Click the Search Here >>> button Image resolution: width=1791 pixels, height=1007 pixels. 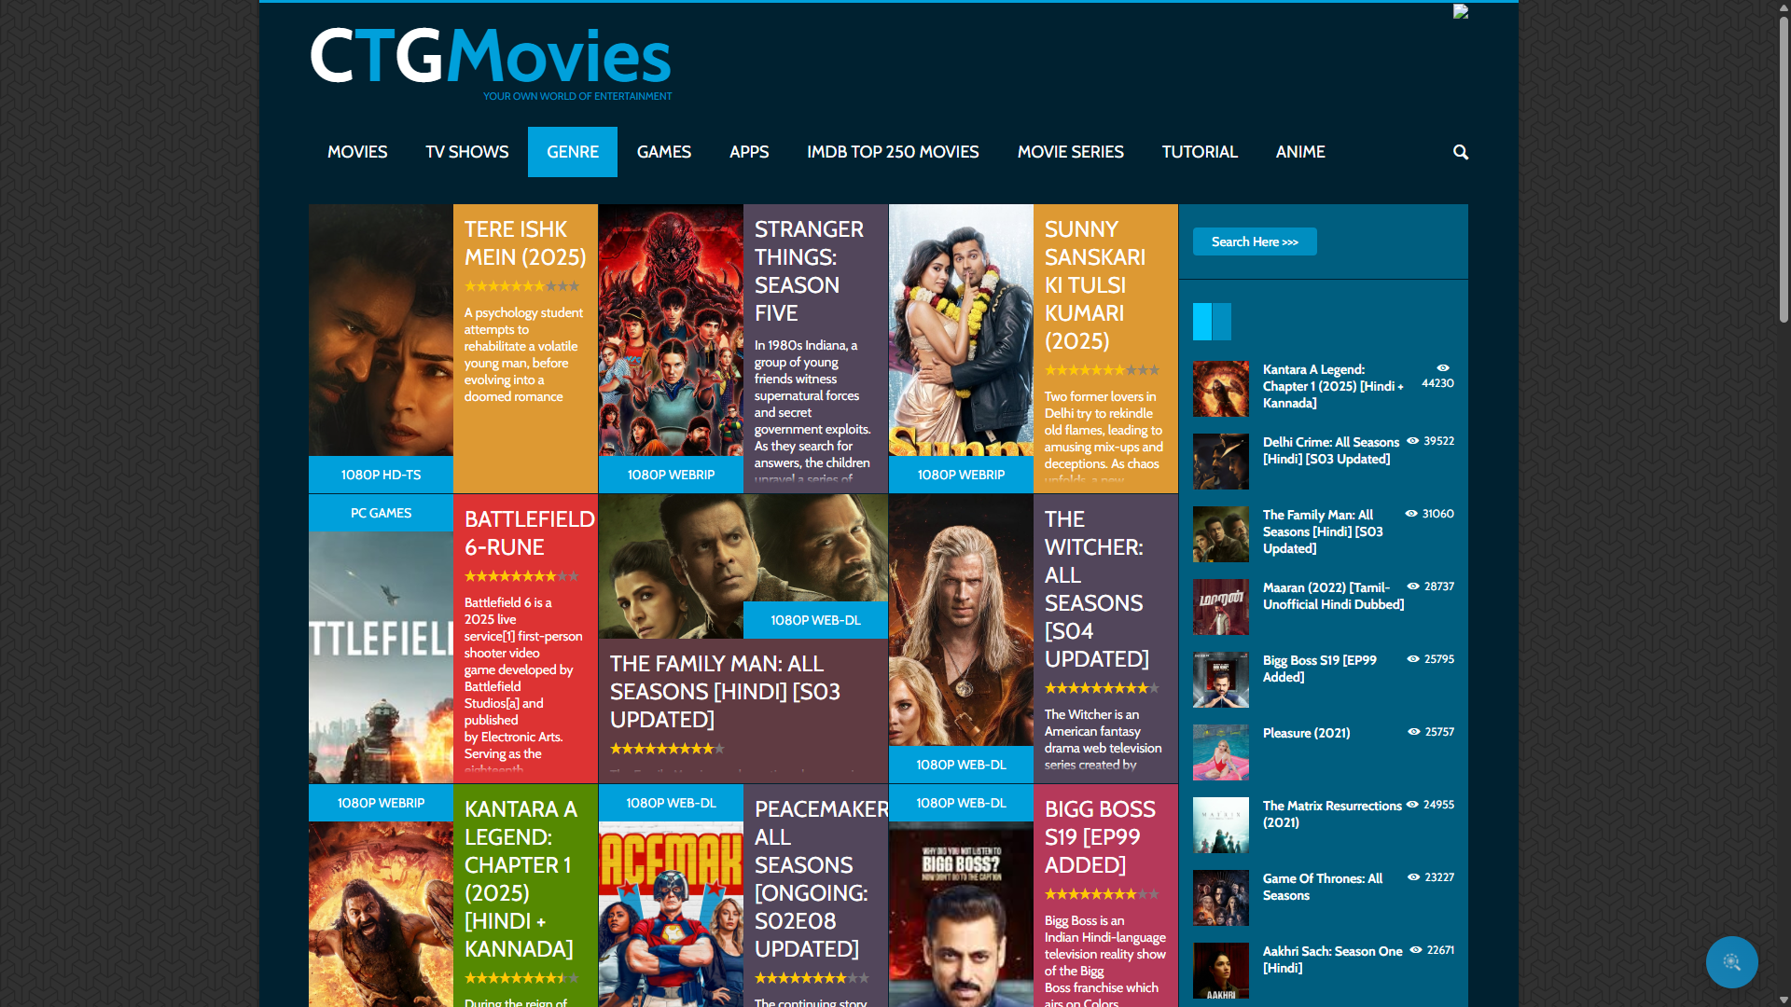pos(1254,241)
